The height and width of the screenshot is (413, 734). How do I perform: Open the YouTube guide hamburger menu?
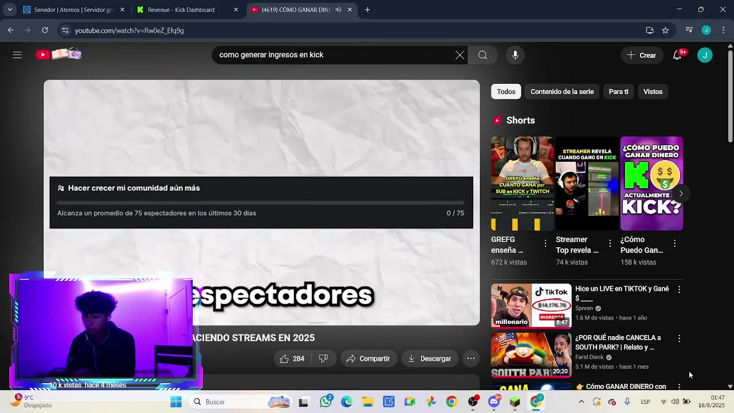(x=17, y=55)
